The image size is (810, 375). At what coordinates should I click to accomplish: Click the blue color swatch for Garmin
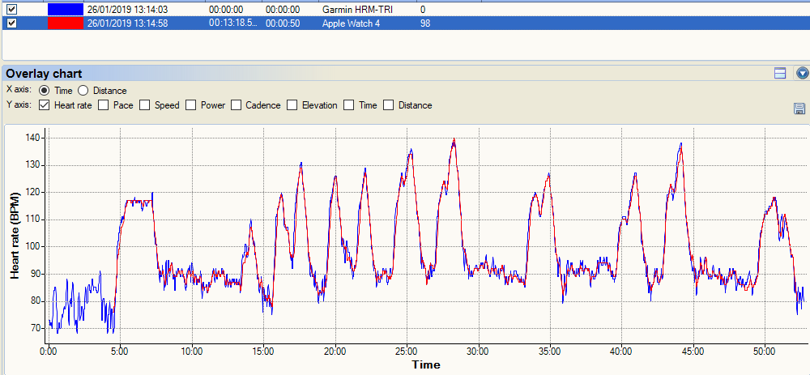[65, 9]
